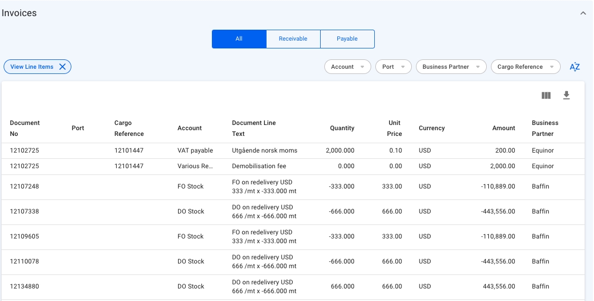
Task: Open the Port filter dropdown
Action: [393, 67]
